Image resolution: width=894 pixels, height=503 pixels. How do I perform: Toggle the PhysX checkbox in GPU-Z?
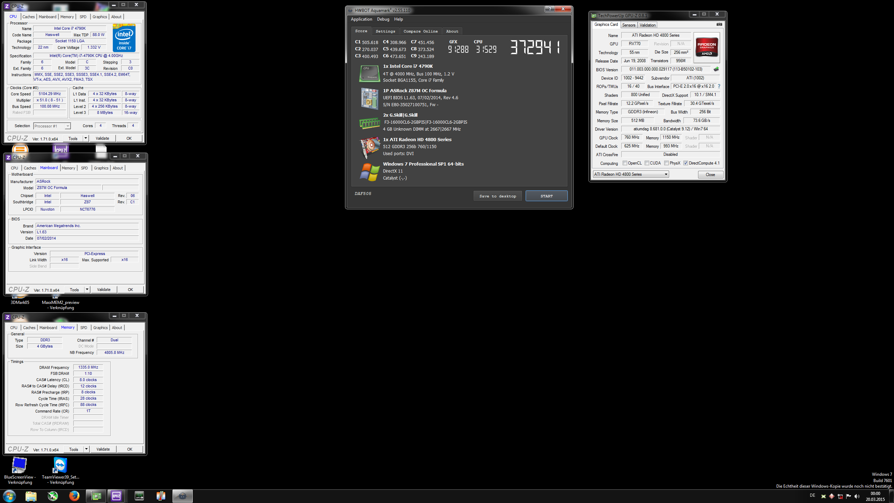tap(666, 163)
